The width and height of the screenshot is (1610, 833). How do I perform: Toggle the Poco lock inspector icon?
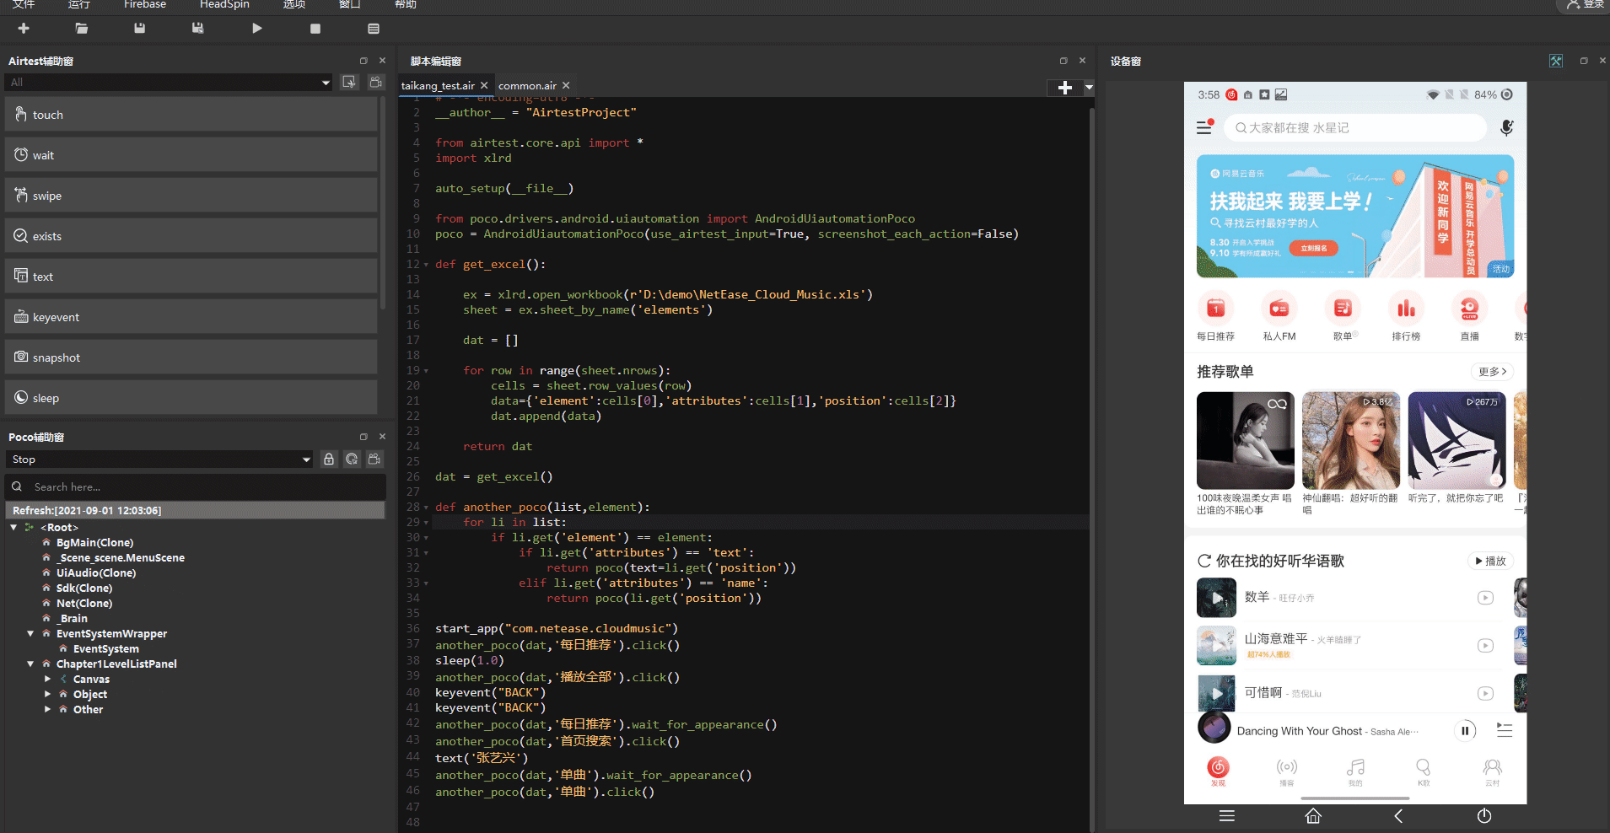click(x=329, y=459)
